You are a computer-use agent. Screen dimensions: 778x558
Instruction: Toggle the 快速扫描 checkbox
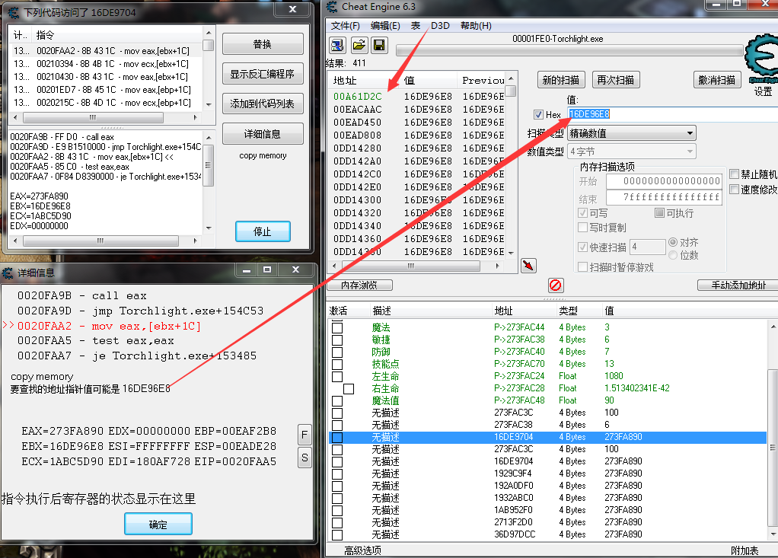tap(583, 247)
